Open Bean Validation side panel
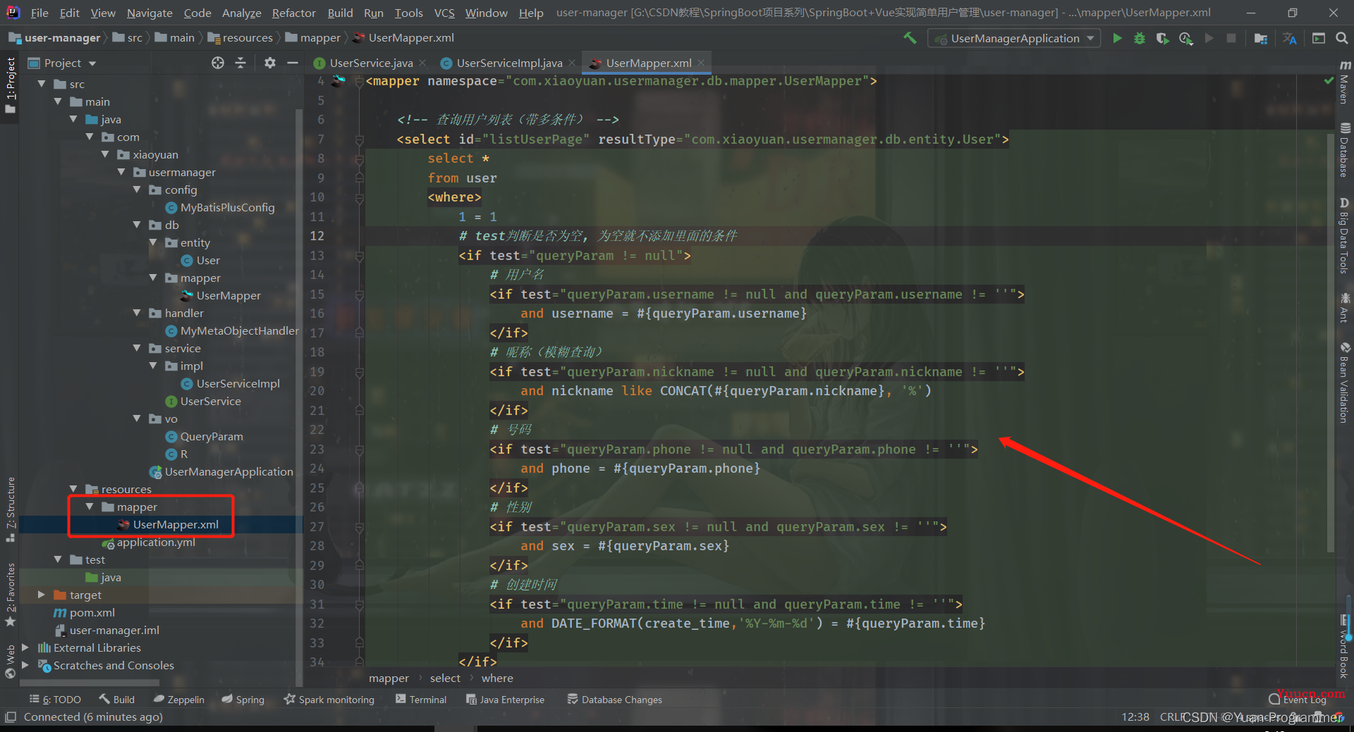The width and height of the screenshot is (1354, 732). click(1344, 382)
